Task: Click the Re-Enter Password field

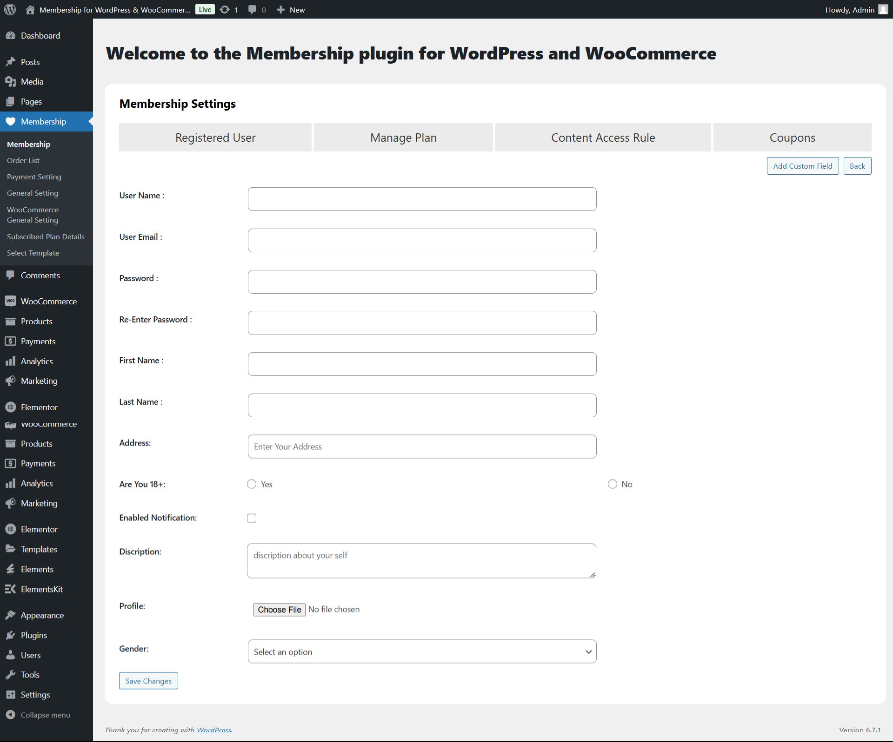Action: 422,323
